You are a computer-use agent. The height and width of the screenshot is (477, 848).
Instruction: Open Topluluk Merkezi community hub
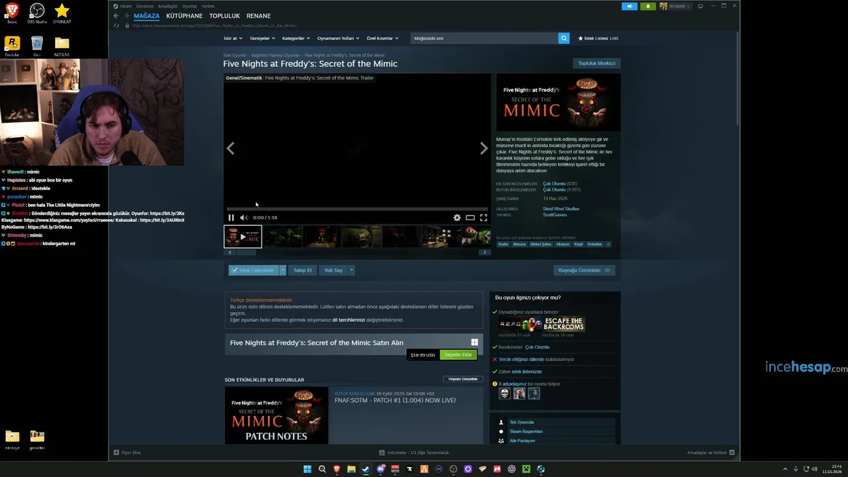pos(596,64)
